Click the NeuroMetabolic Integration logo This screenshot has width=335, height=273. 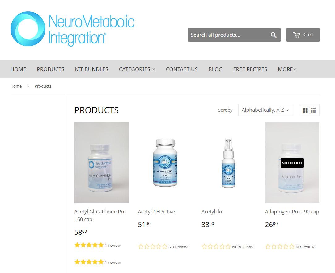(72, 29)
